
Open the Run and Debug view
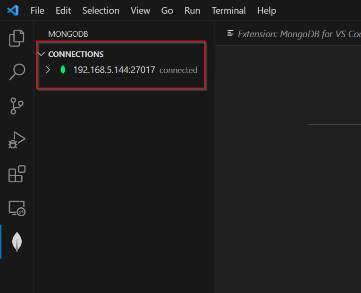click(17, 140)
